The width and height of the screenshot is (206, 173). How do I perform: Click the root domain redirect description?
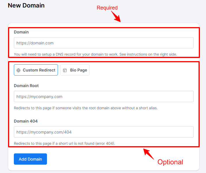pos(86,108)
